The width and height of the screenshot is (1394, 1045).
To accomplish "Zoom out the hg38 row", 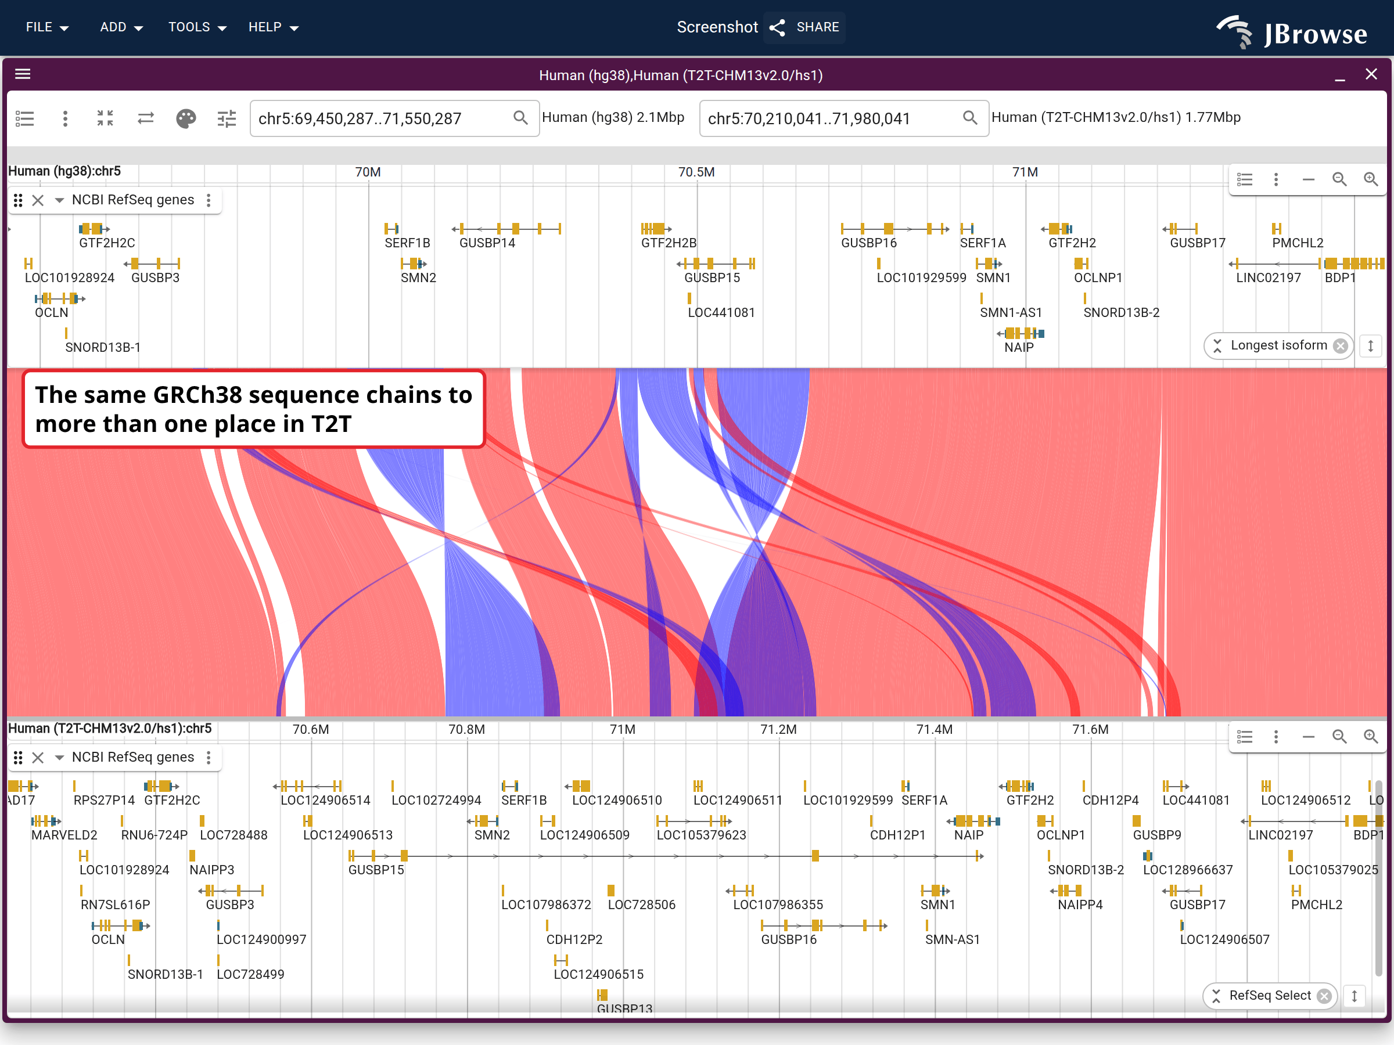I will point(1339,179).
